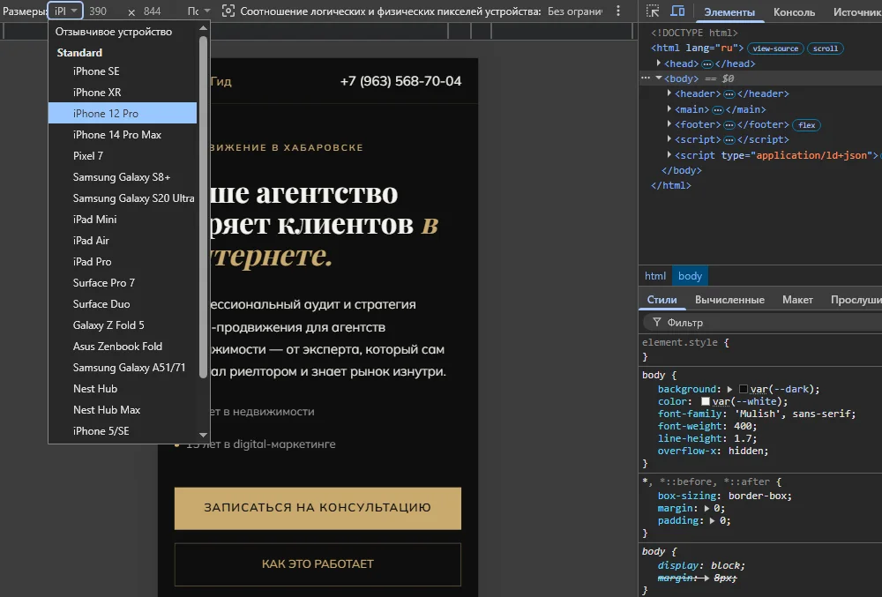Select Nest Hub device
The height and width of the screenshot is (597, 882).
pos(123,389)
